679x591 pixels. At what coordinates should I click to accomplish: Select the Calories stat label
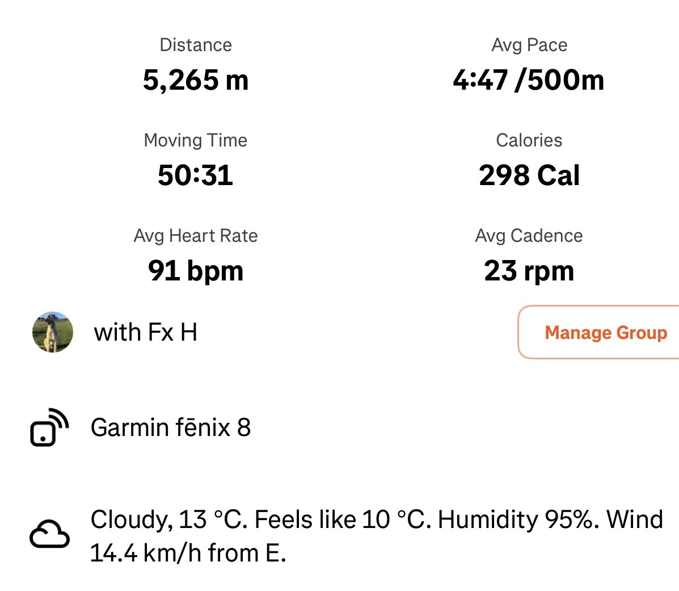[529, 140]
